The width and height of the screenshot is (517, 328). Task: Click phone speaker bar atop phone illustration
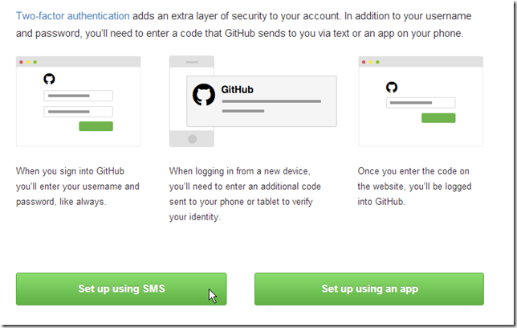pyautogui.click(x=192, y=61)
